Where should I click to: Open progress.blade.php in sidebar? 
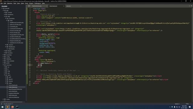click(x=14, y=93)
